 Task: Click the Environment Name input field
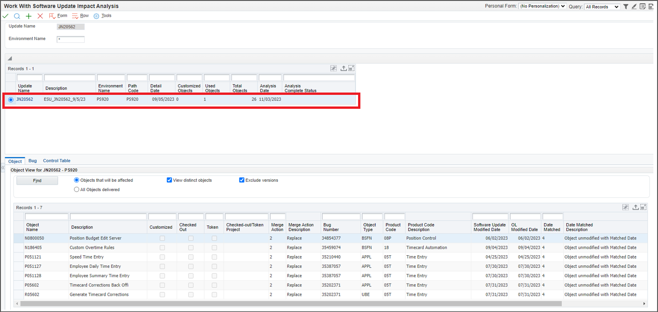(x=71, y=40)
